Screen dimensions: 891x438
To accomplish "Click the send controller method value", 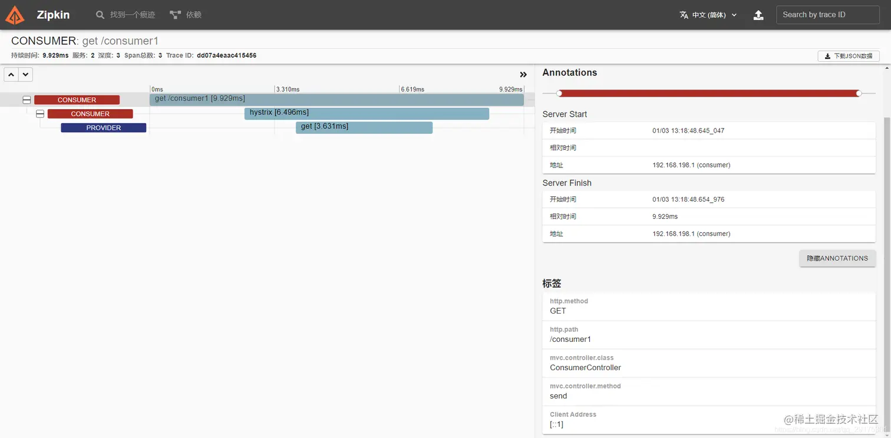I will pos(559,396).
